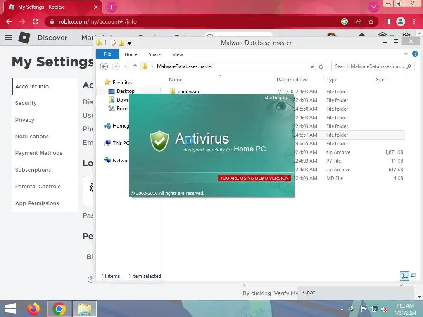Open Discover in Roblox navbar
Viewport: 423px width, 317px height.
(52, 38)
